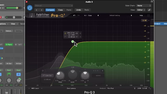
Task: Click the Setting button on third channel
Action: coord(19,31)
